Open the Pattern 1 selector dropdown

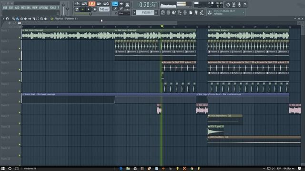click(x=145, y=12)
